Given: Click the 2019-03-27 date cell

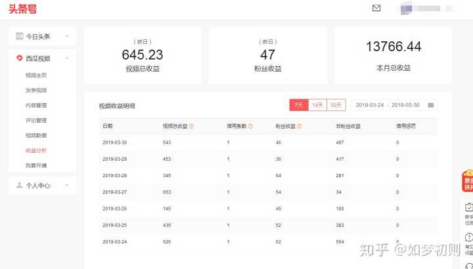Looking at the screenshot, I should [x=114, y=192].
